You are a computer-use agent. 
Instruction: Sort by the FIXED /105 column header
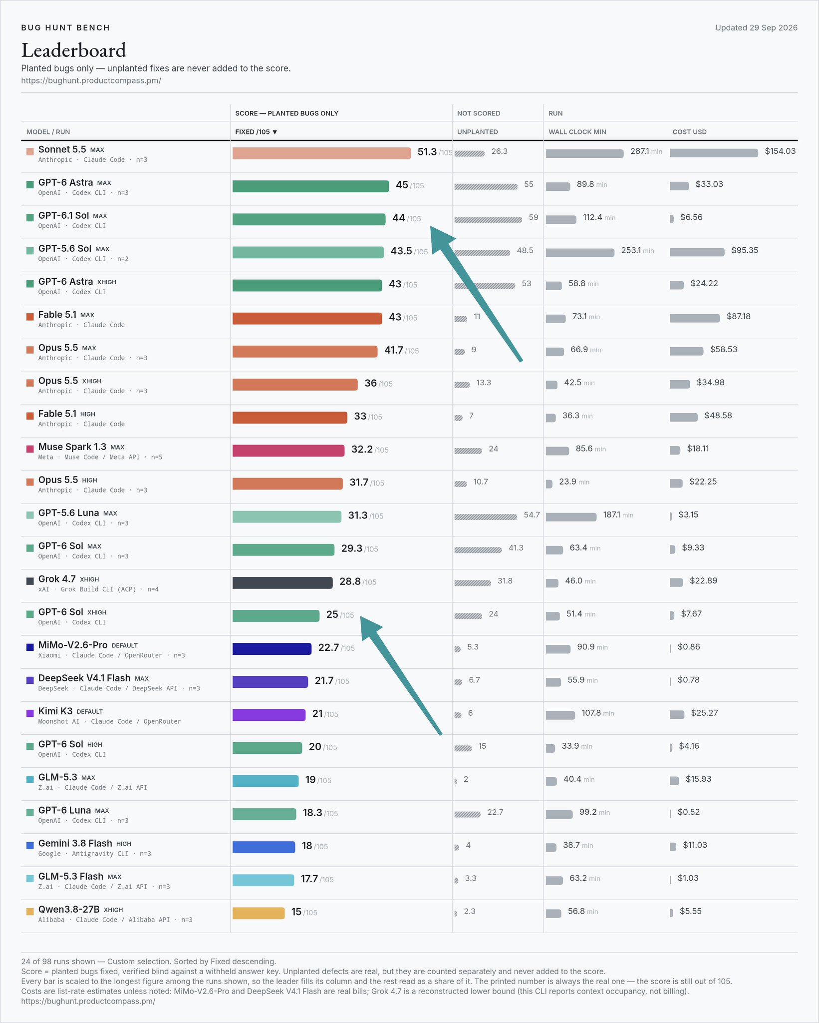pos(256,132)
